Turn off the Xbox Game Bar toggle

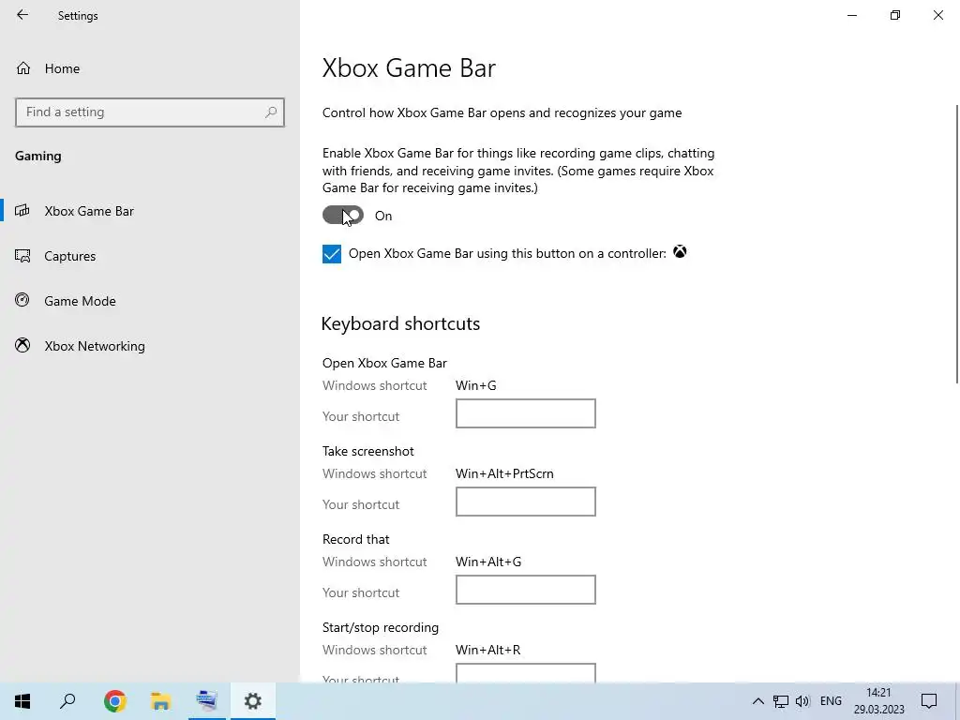(343, 215)
